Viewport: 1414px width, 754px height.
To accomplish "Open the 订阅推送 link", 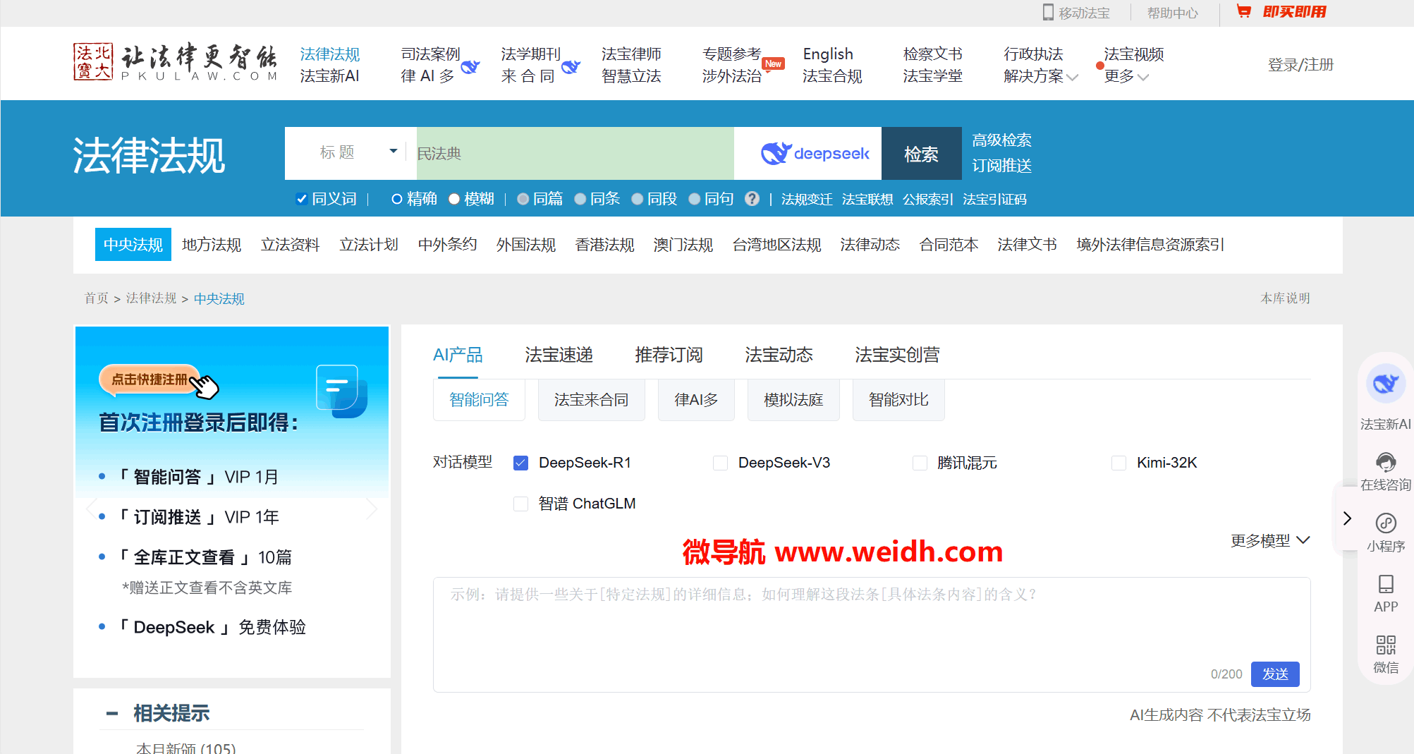I will (1001, 166).
